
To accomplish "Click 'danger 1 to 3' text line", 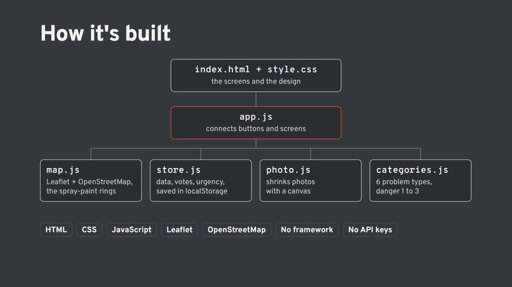I will point(397,191).
